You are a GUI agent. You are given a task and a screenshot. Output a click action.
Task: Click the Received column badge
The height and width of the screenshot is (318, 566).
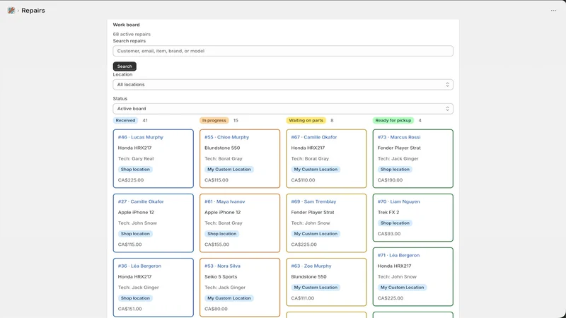(x=125, y=120)
